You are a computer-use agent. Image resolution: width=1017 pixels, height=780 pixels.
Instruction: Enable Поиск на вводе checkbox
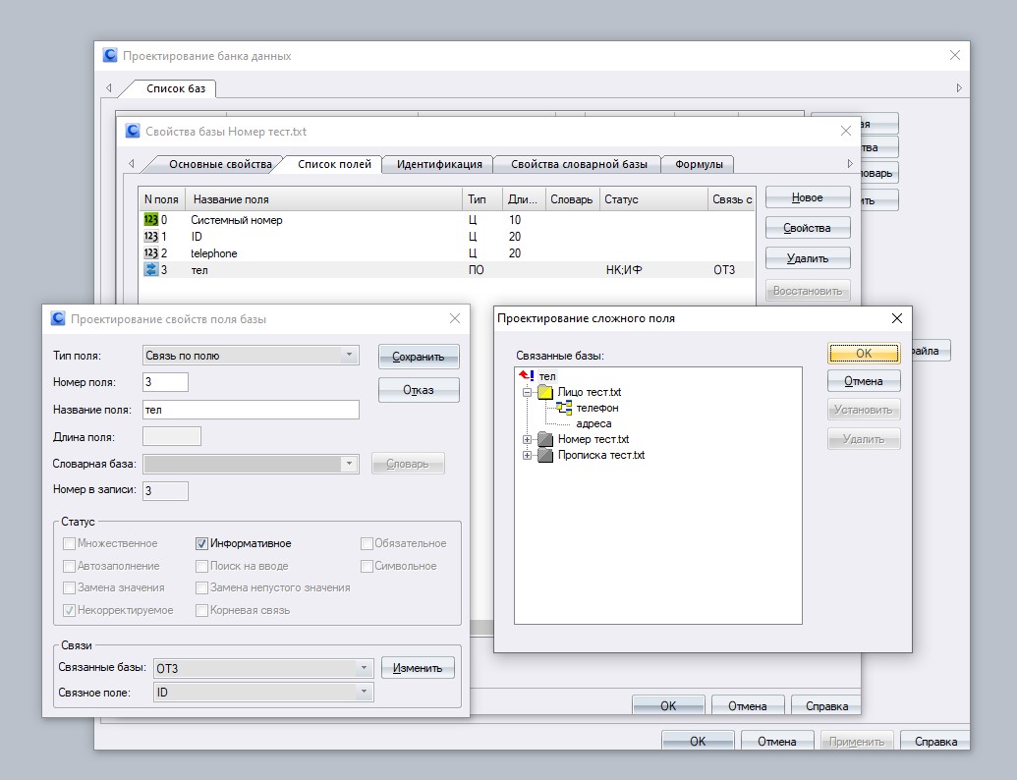201,566
